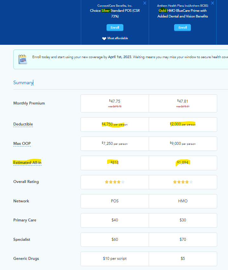Screen dimensions: 228x270
Task: Remove the ConnectiCare plan with its X icon
Action: [x=145, y=3]
